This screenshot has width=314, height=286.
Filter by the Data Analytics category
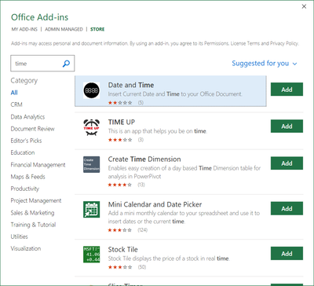[x=27, y=117]
